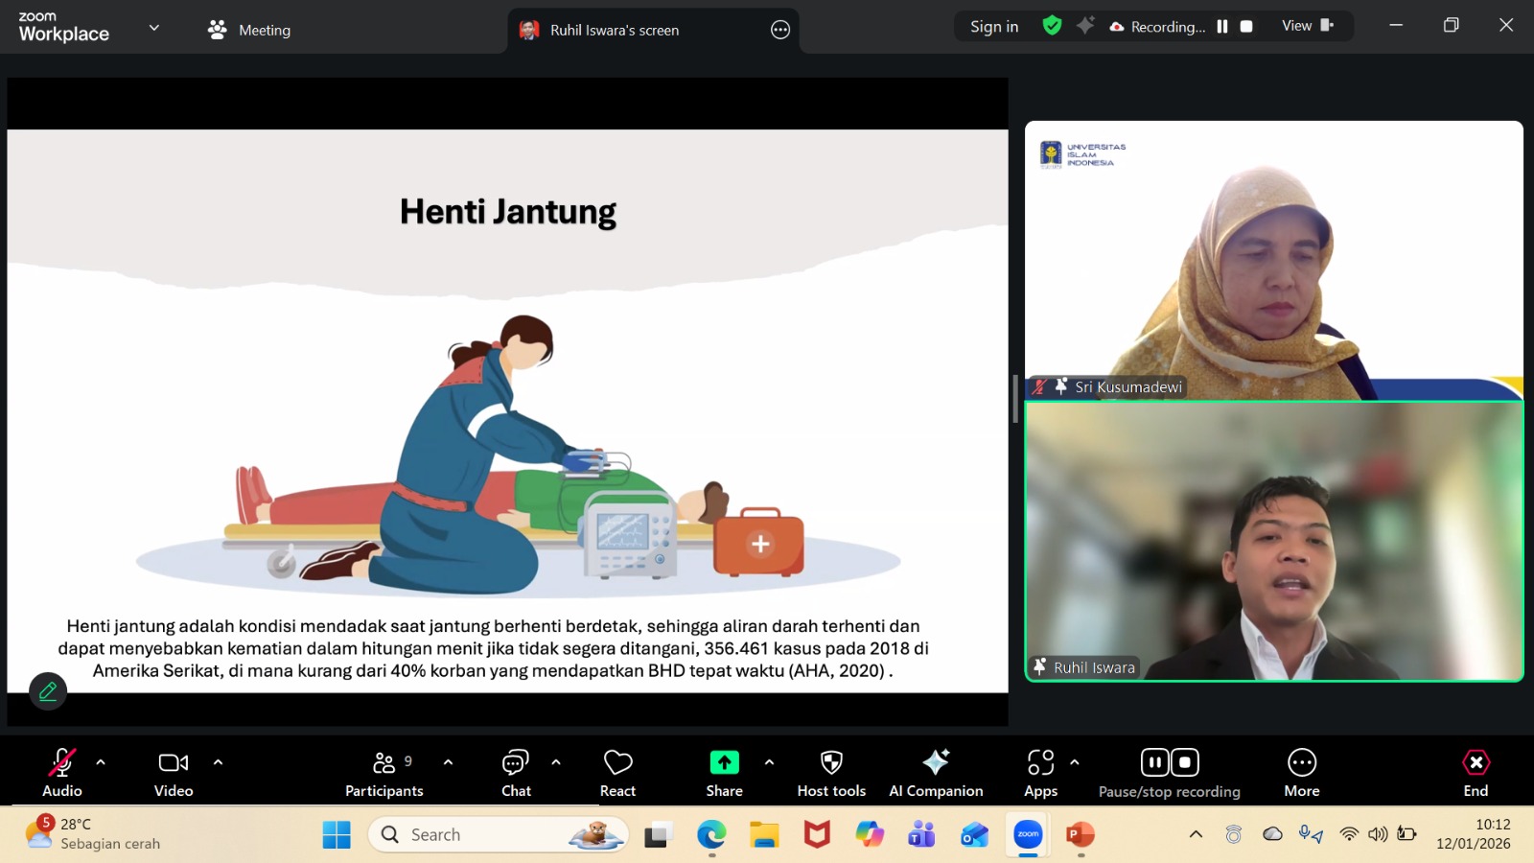Open PowerPoint from the Windows taskbar

coord(1081,834)
